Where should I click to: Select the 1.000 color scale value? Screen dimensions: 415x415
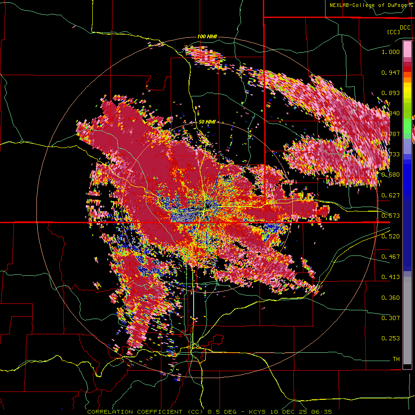pos(391,52)
